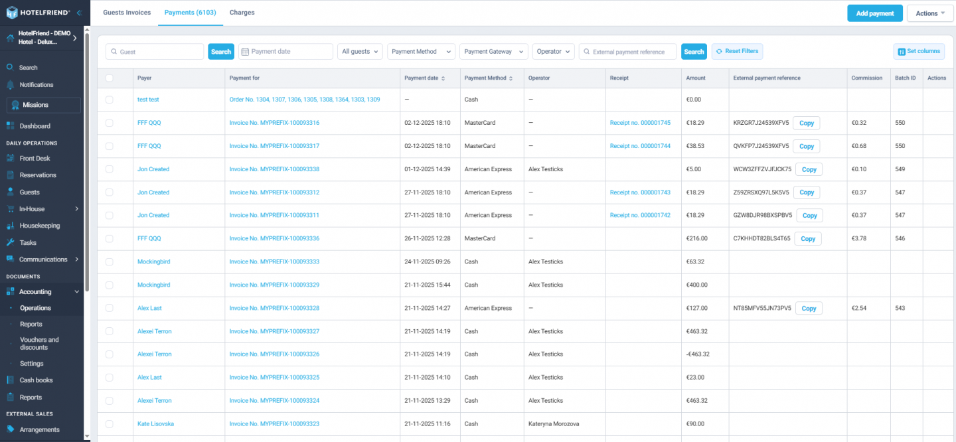
Task: Open the Payment Method dropdown filter
Action: 421,51
